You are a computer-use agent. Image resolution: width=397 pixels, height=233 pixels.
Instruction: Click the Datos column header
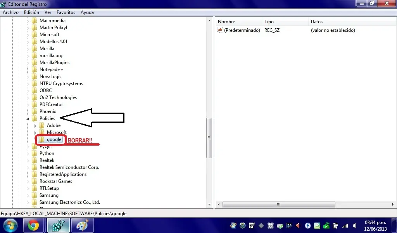point(352,21)
